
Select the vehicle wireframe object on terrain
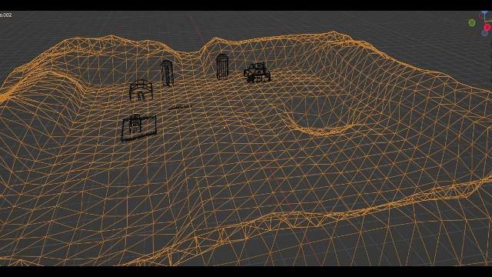[257, 73]
